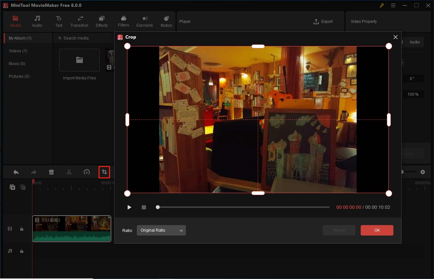Stop the crop preview playback
Screen dimensions: 434x279
pos(144,207)
